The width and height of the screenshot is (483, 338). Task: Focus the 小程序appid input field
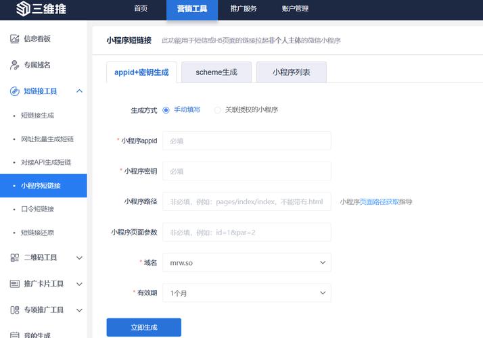pos(247,141)
